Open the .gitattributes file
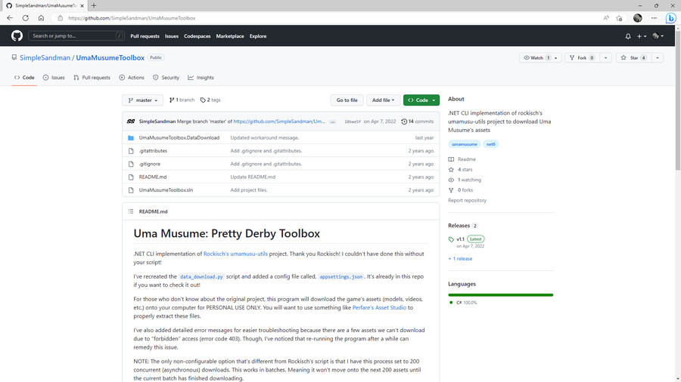 pyautogui.click(x=153, y=151)
